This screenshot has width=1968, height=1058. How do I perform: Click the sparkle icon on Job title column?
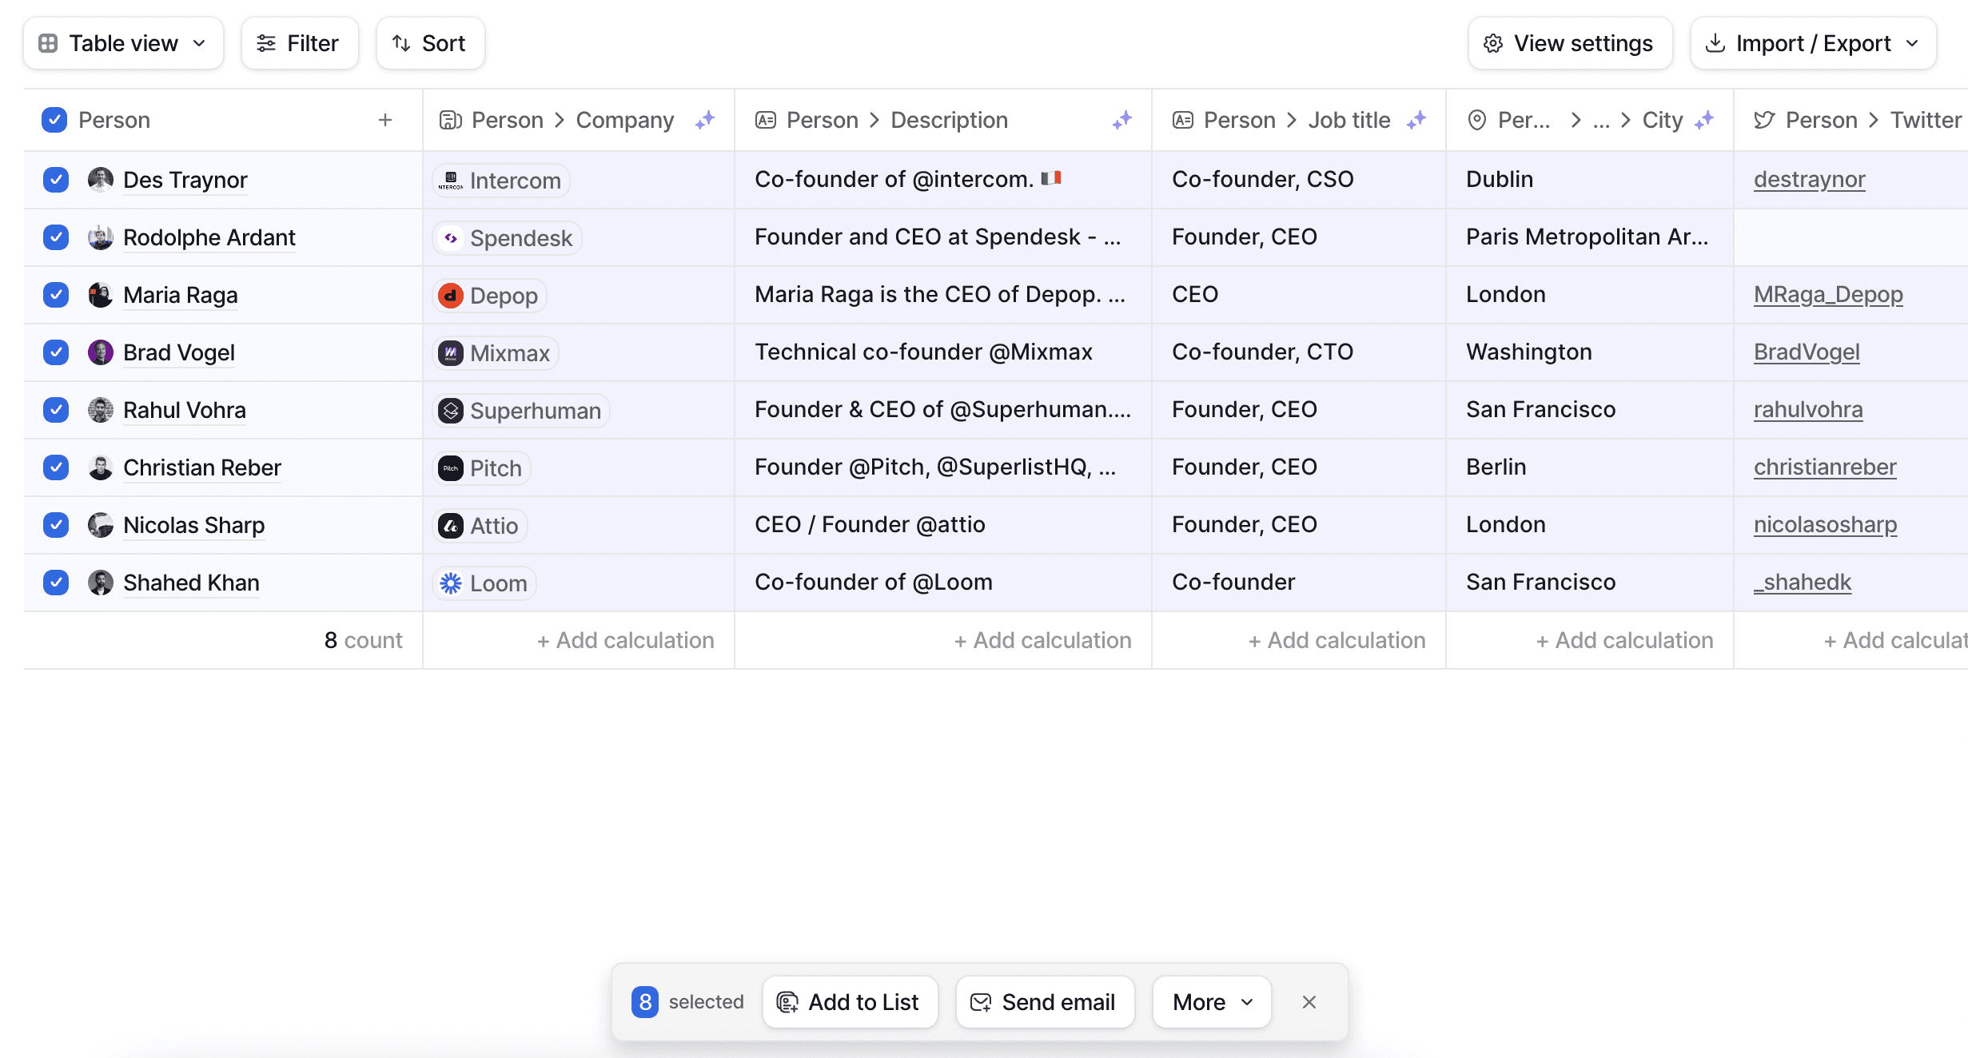(x=1416, y=120)
